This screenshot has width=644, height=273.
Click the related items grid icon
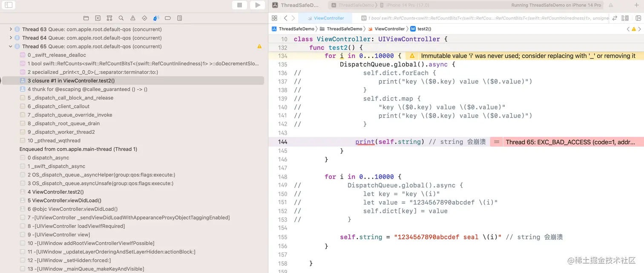274,18
